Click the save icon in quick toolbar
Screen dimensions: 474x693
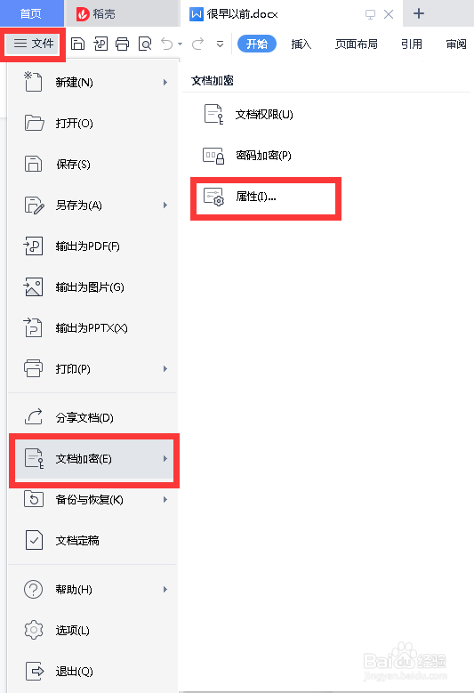pos(77,44)
